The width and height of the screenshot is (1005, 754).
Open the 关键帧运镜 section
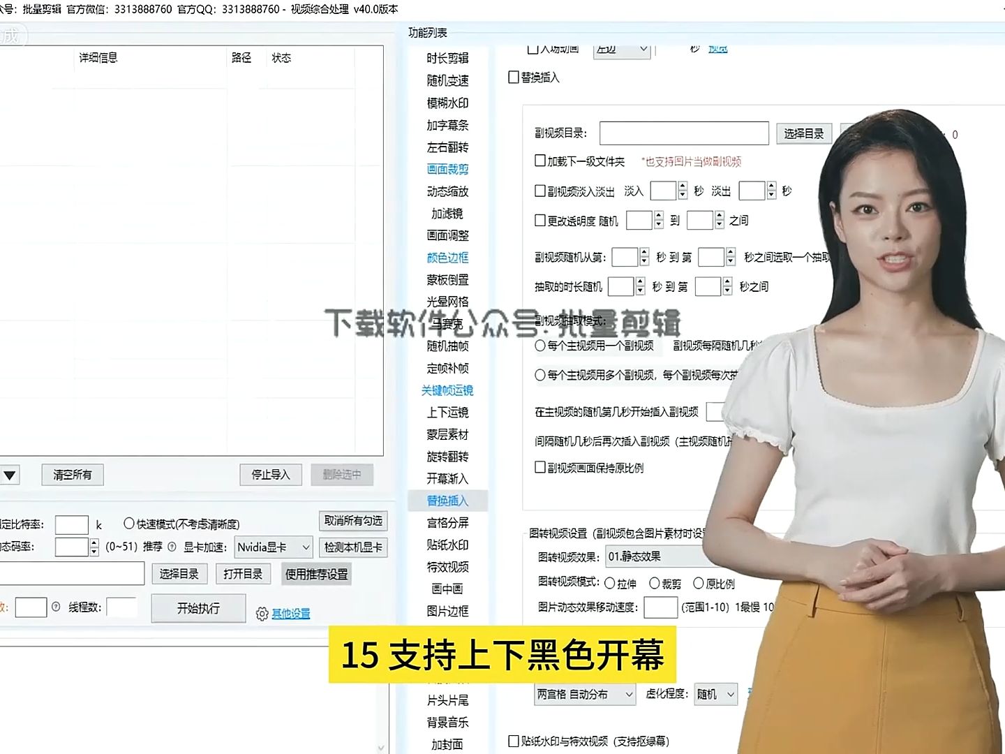click(x=447, y=390)
